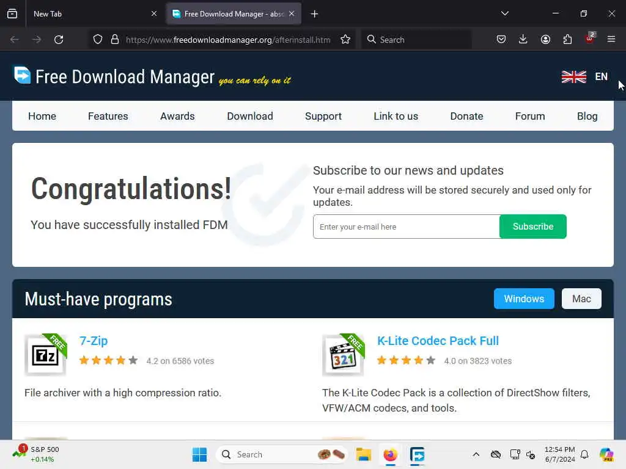Select the Mac programs filter button
626x469 pixels.
[581, 299]
